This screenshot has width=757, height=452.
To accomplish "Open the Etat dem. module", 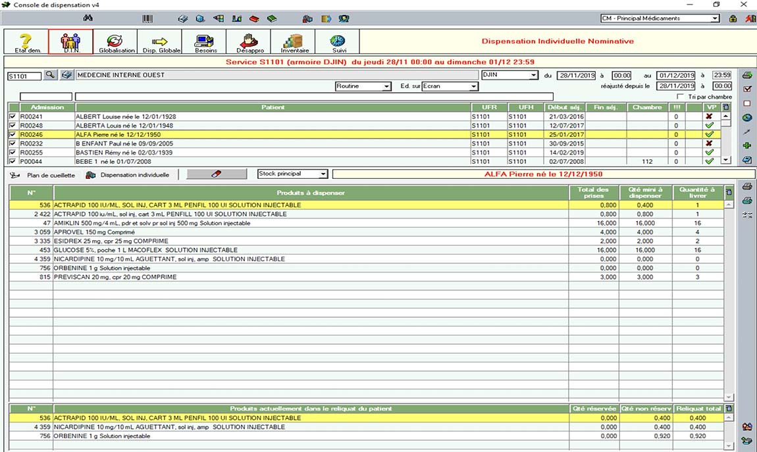I will coord(24,42).
